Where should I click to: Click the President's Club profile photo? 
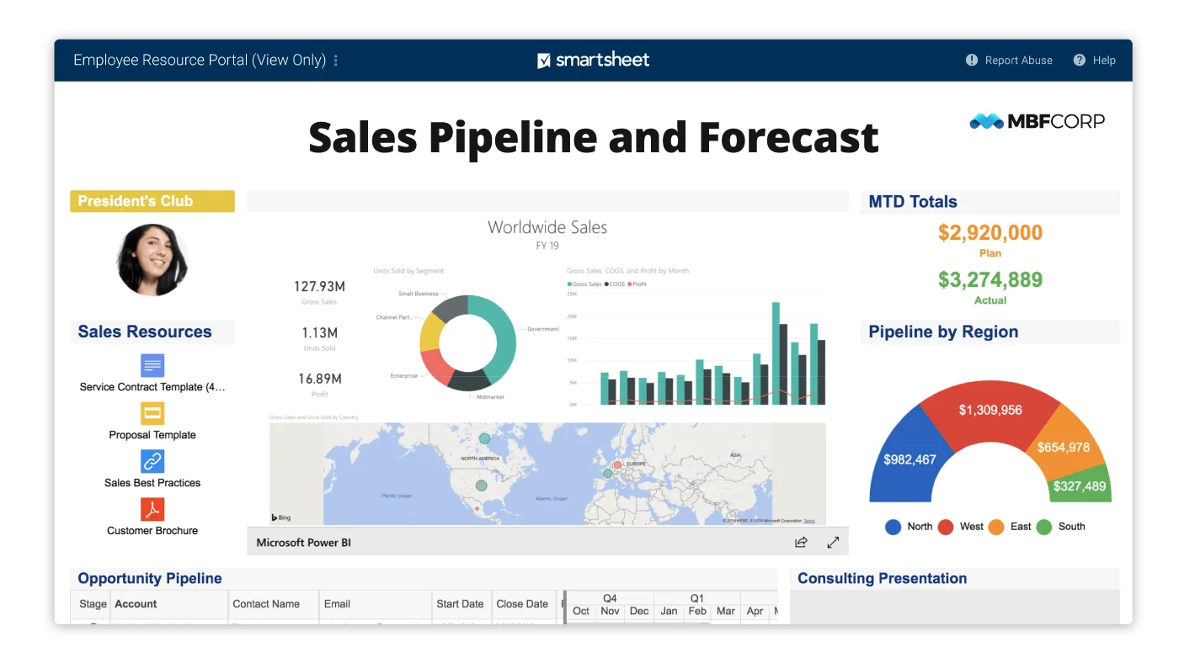tap(152, 259)
